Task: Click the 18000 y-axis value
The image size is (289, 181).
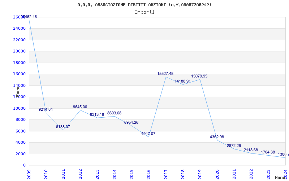Action: (19, 63)
